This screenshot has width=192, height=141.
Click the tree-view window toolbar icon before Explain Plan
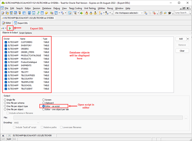tap(70, 13)
